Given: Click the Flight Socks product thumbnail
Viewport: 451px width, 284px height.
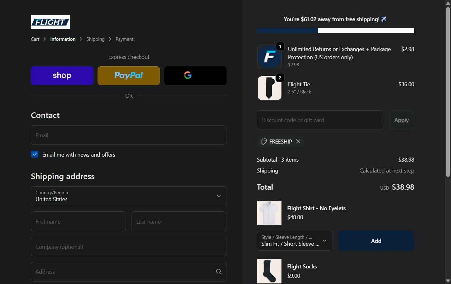Looking at the screenshot, I should (x=269, y=271).
